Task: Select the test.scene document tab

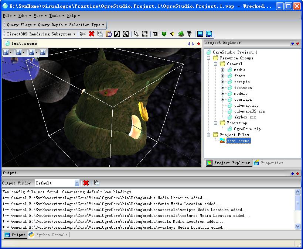Action: click(x=21, y=44)
